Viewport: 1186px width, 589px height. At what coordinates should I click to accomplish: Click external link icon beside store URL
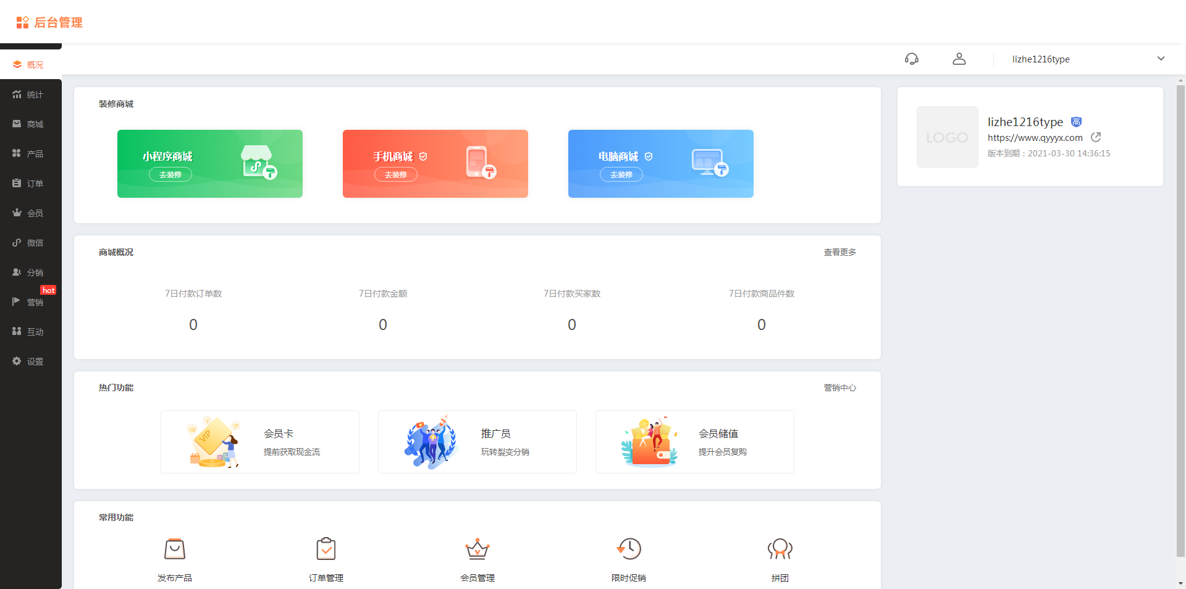point(1096,137)
